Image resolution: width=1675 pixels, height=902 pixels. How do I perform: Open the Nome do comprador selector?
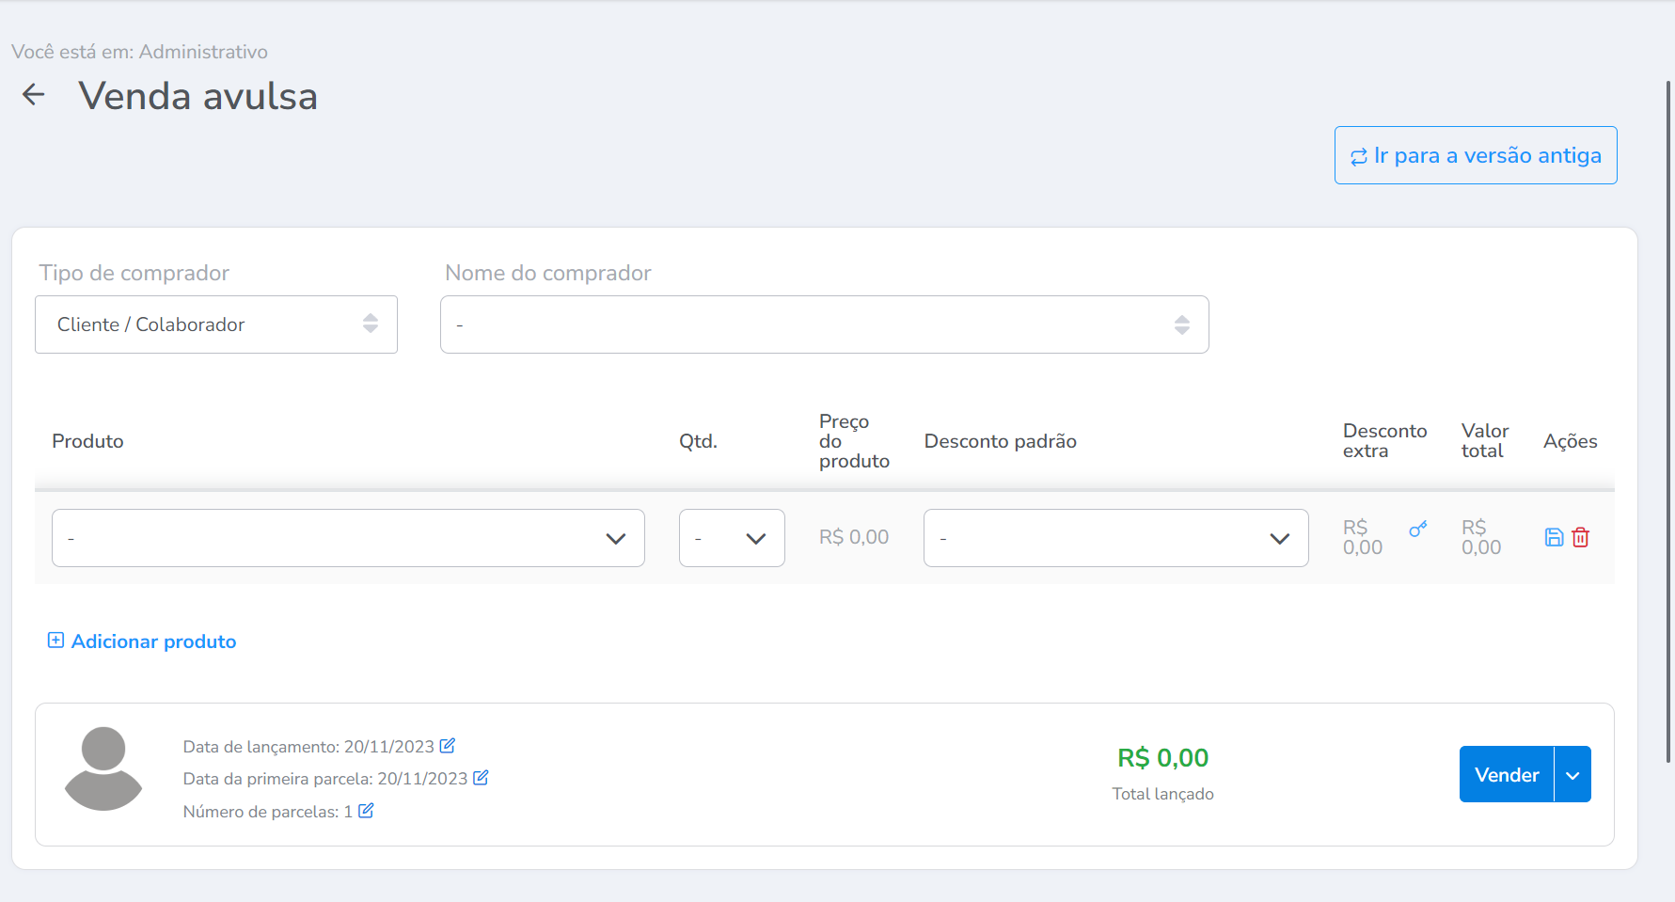pos(824,324)
